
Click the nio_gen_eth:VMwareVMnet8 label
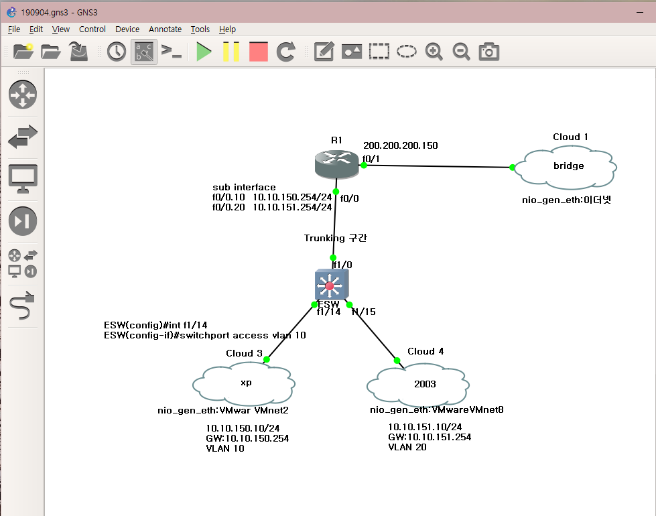click(436, 409)
